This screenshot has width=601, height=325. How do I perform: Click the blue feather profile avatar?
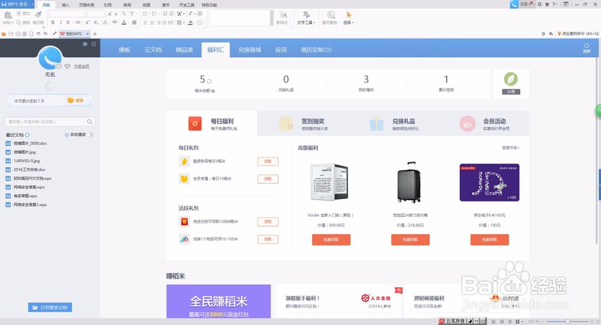point(50,58)
